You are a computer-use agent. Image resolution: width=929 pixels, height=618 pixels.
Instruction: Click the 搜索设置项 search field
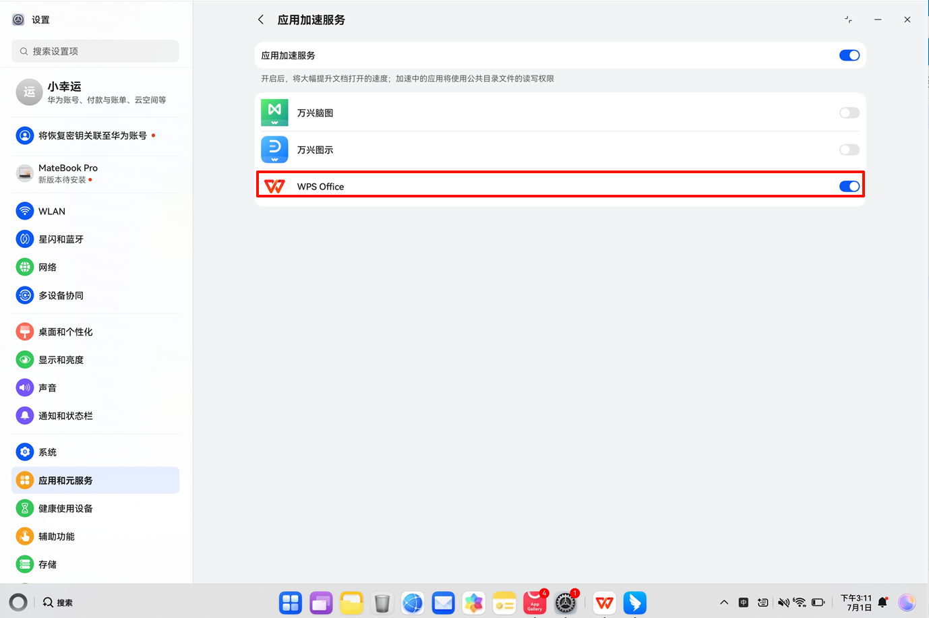tap(95, 51)
